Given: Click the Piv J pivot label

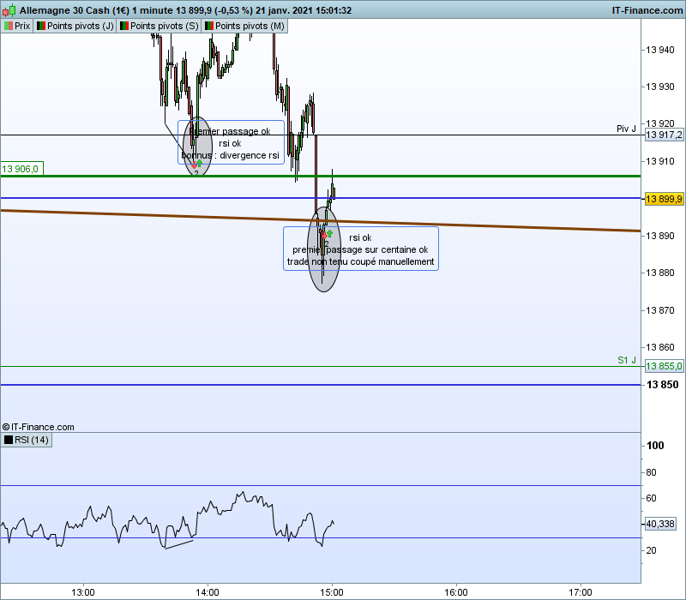Looking at the screenshot, I should (x=626, y=129).
